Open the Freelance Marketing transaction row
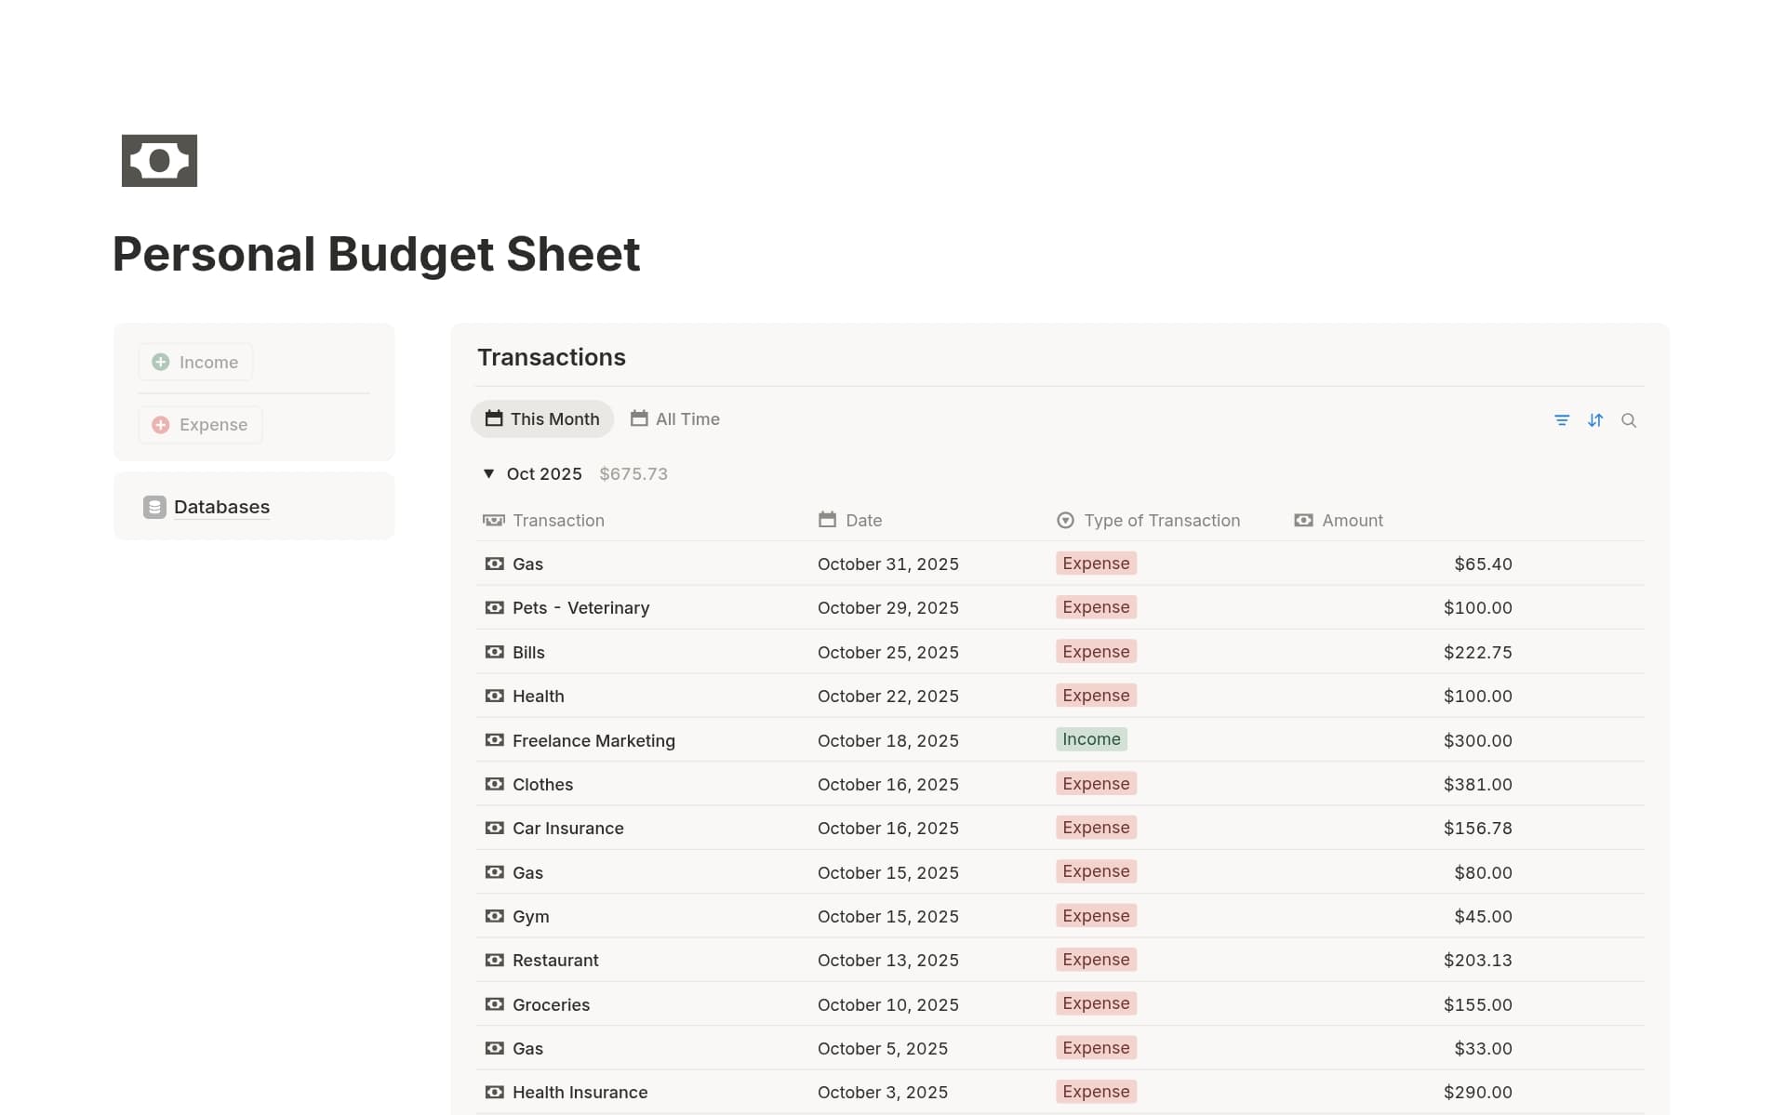 click(x=594, y=740)
